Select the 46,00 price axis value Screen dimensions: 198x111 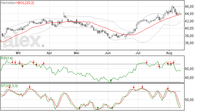[189, 7]
